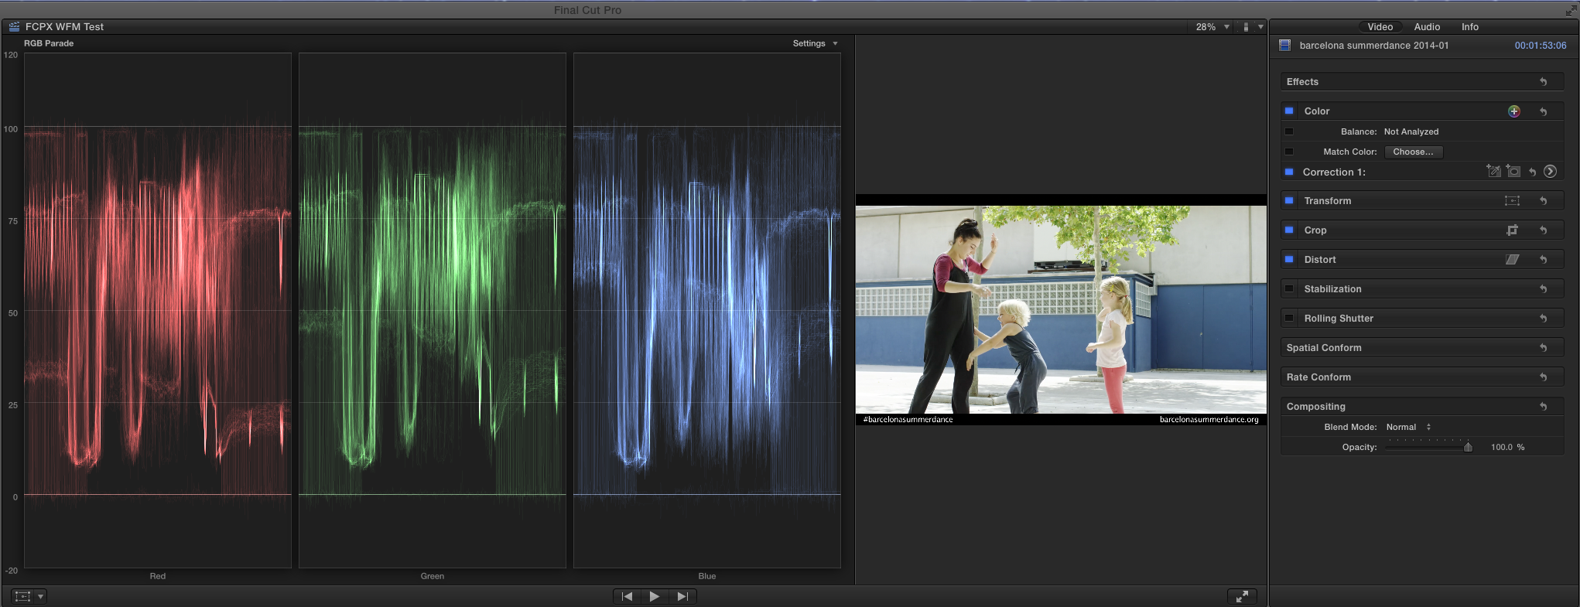Open the scope Settings dropdown
The image size is (1580, 607).
816,43
